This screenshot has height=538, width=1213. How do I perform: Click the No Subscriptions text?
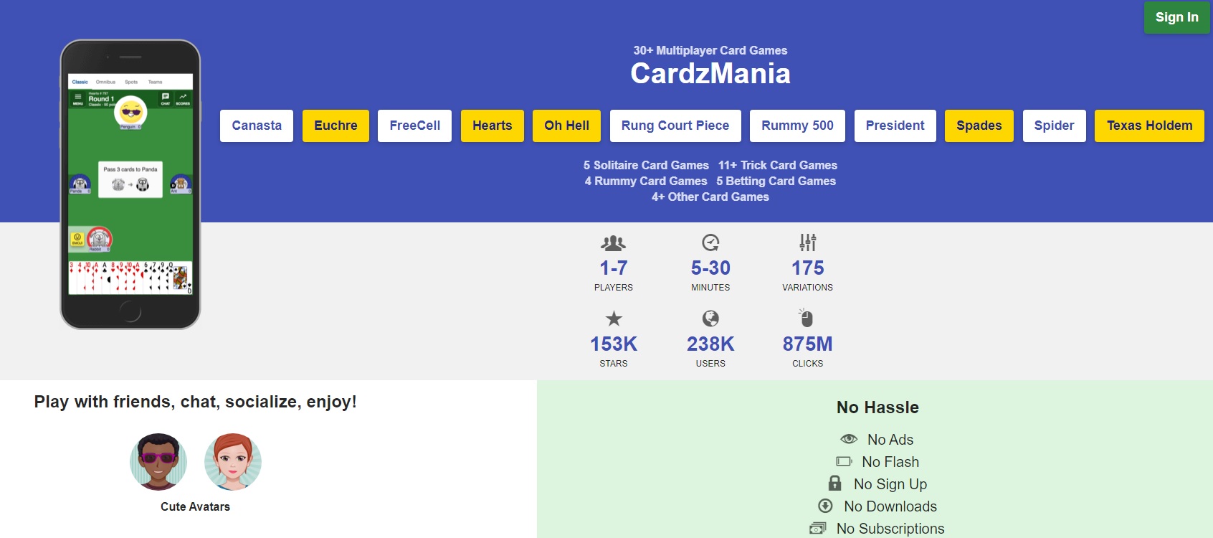click(x=890, y=529)
